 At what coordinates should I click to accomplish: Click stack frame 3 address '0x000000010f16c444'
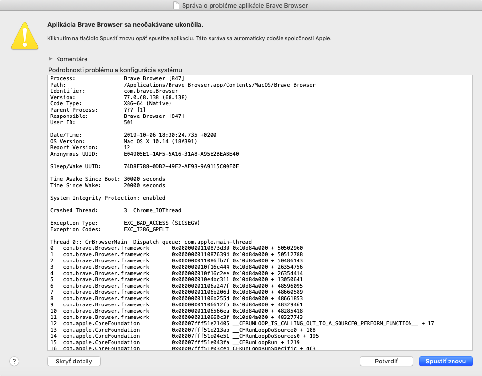pyautogui.click(x=200, y=267)
